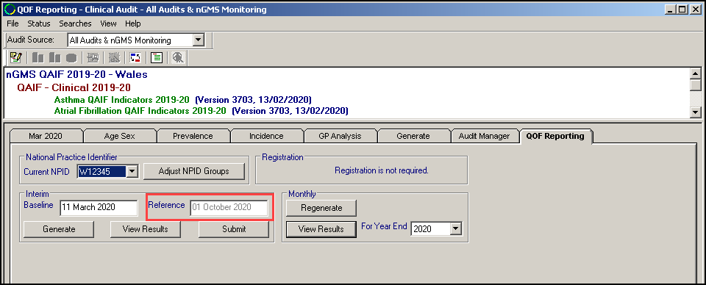Click the QOF Reporting title bar app icon
Image resolution: width=706 pixels, height=285 pixels.
(9, 9)
